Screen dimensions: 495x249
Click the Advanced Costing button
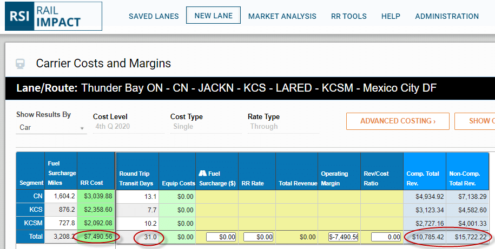pyautogui.click(x=398, y=121)
